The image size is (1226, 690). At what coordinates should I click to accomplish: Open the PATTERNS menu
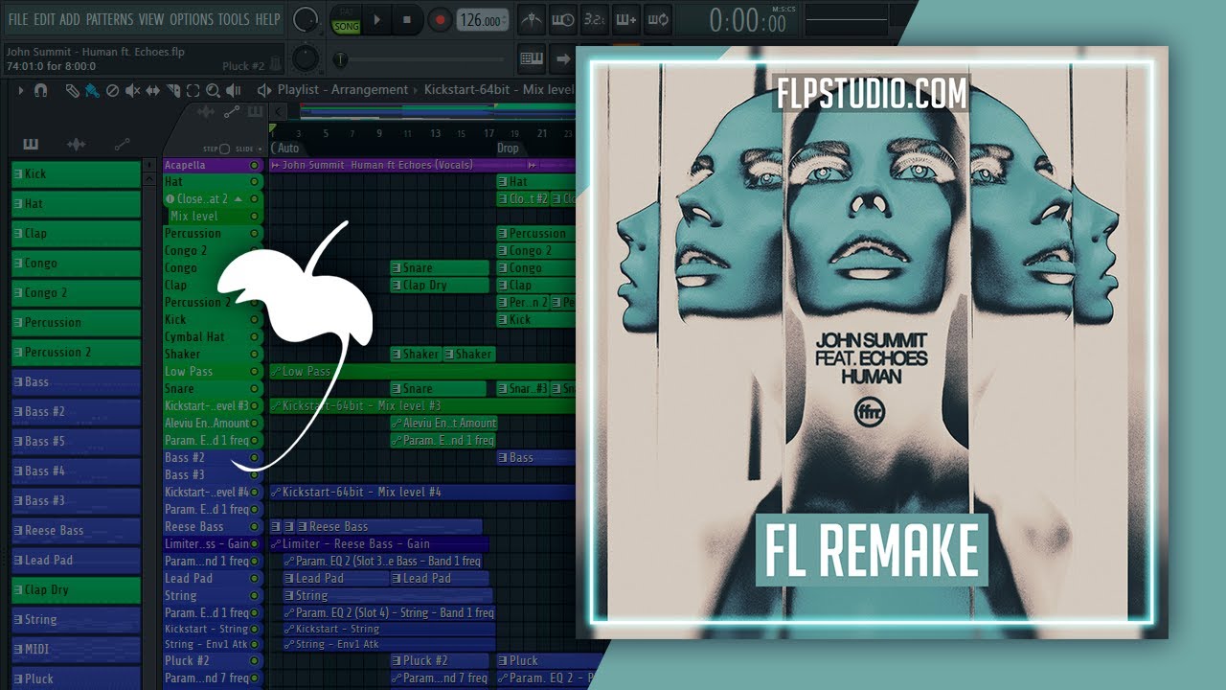(x=109, y=19)
